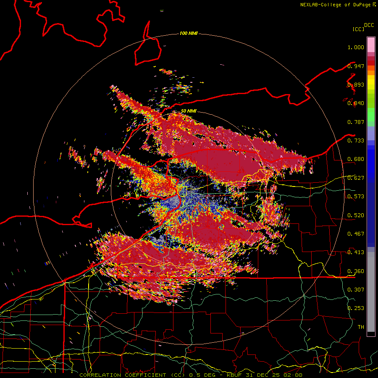Click the 0.840 scale value
378x378 pixels.
pyautogui.click(x=356, y=103)
